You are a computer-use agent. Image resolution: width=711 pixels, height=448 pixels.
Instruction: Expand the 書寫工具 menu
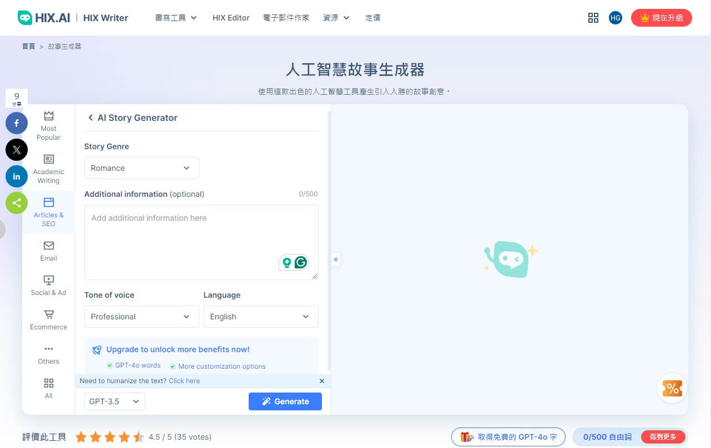[176, 18]
